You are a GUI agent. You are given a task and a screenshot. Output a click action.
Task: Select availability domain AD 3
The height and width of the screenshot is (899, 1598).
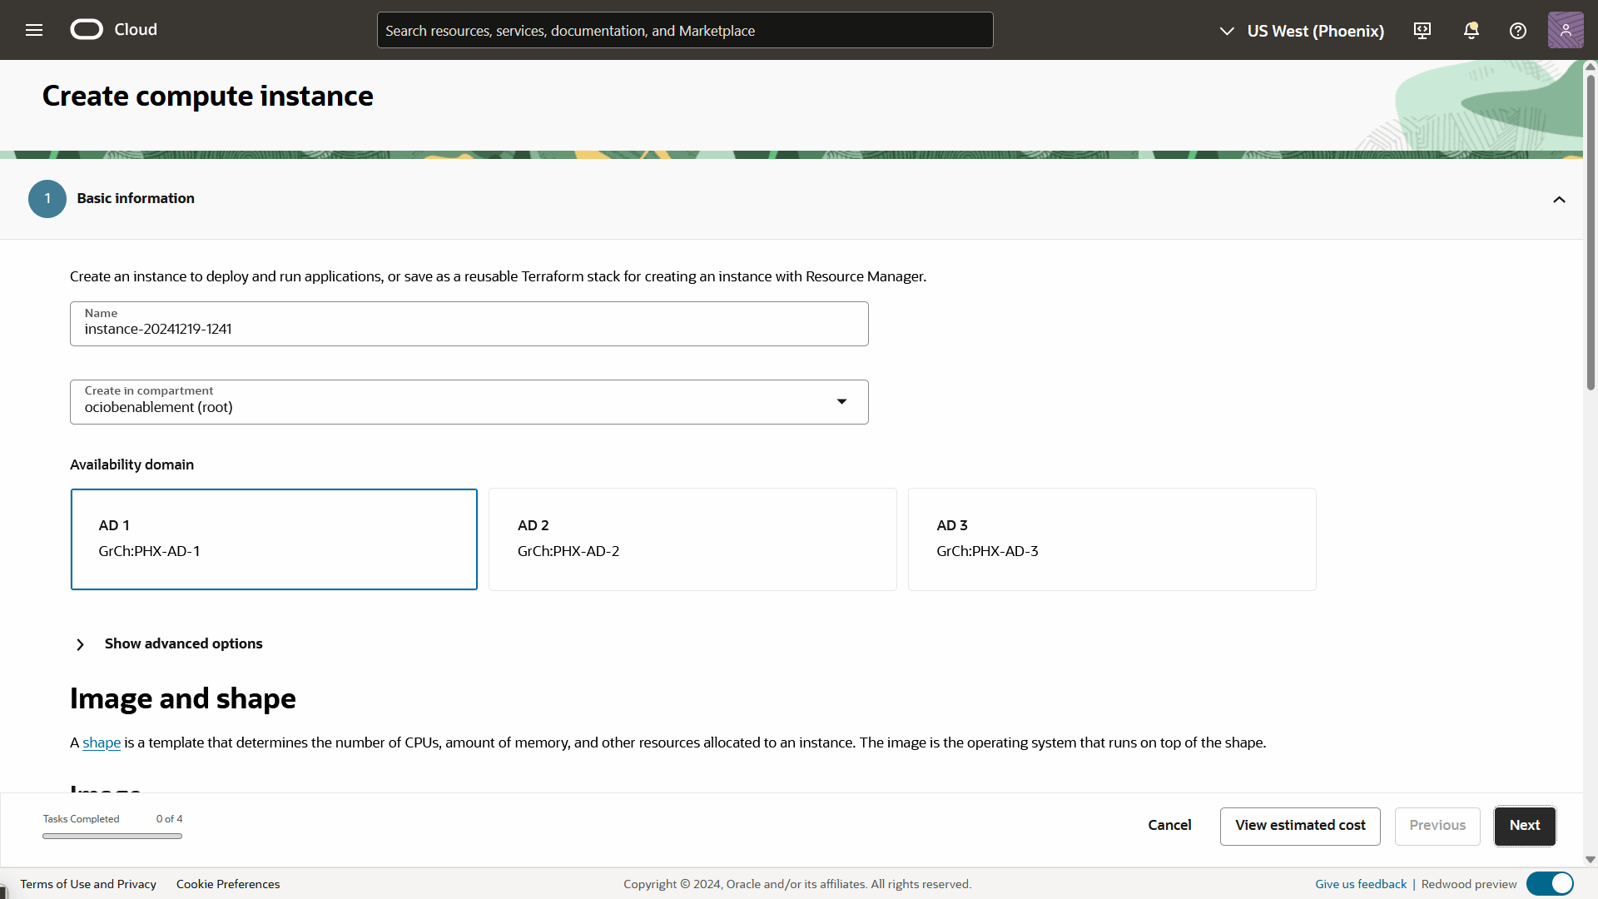coord(1112,539)
